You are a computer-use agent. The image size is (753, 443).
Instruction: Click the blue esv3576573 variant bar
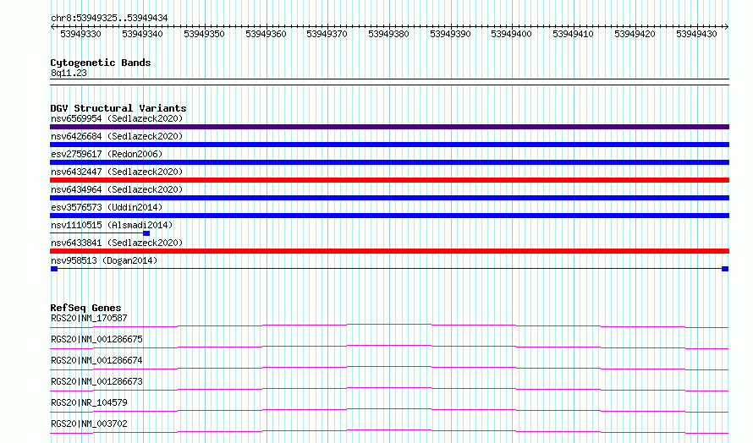pos(389,216)
